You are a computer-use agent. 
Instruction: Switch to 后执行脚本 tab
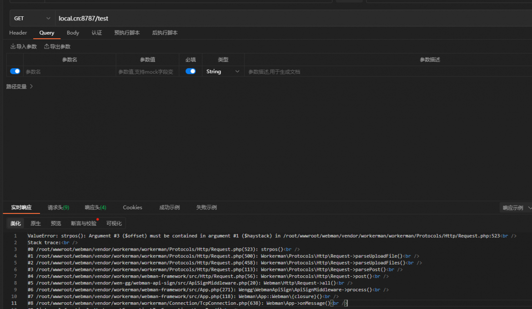click(x=165, y=33)
